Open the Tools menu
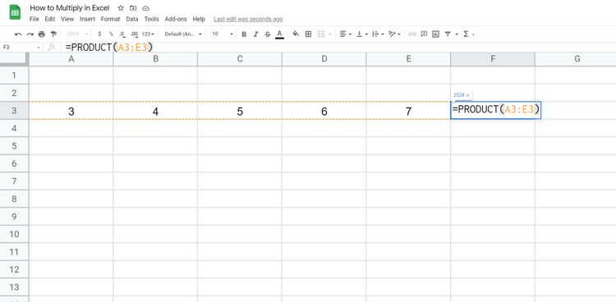The height and width of the screenshot is (302, 616). 151,19
